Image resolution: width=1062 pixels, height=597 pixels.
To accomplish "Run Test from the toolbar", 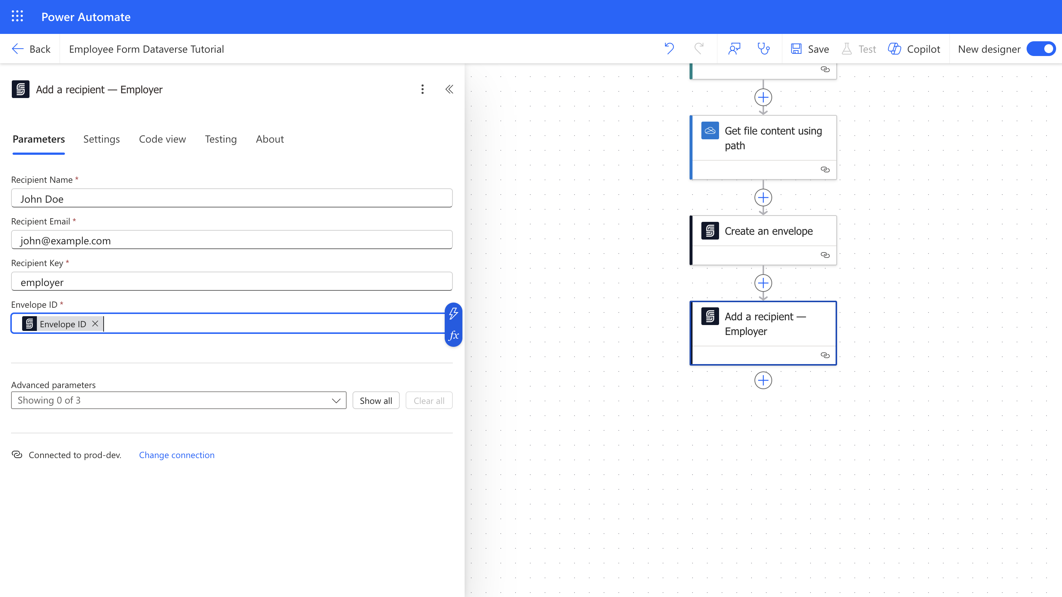I will tap(859, 49).
